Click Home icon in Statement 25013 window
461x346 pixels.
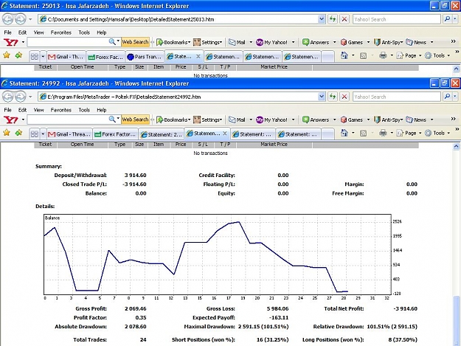click(x=344, y=55)
